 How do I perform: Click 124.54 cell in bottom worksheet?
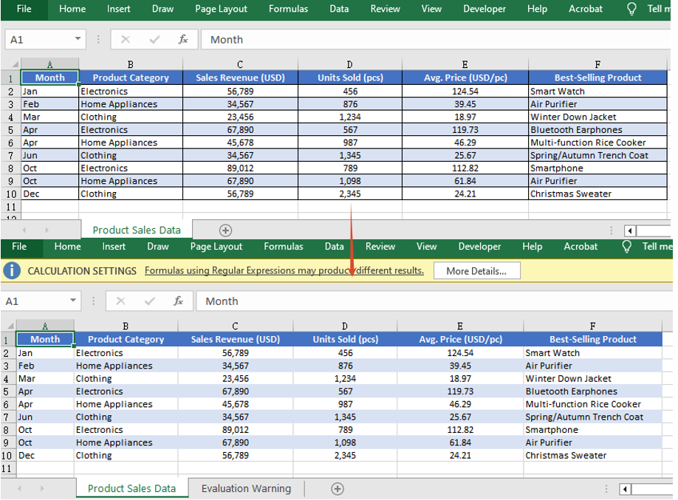tap(460, 353)
